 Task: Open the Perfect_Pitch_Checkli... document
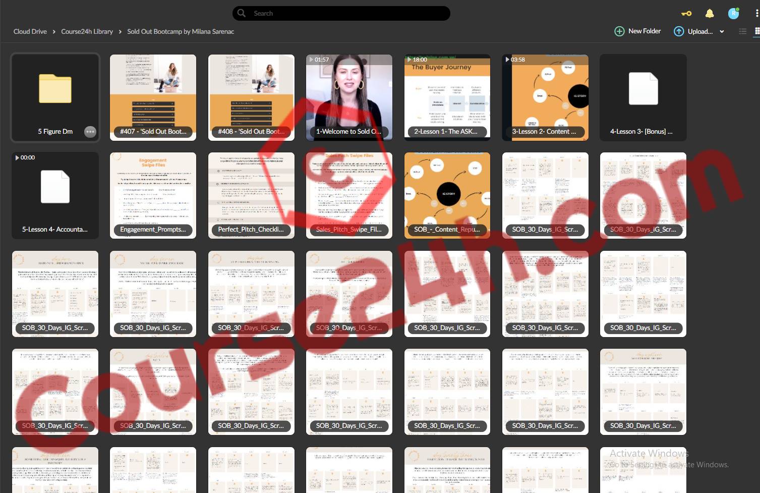click(251, 195)
